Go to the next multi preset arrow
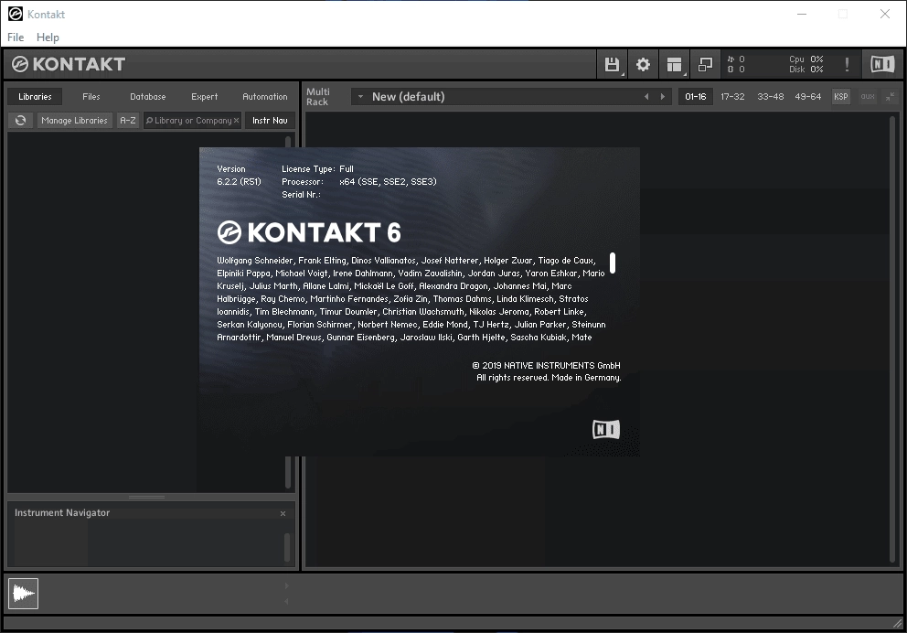The height and width of the screenshot is (633, 907). (663, 97)
